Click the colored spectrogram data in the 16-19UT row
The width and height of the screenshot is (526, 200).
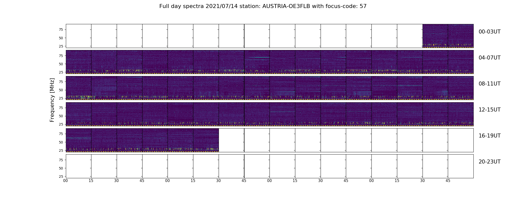coord(142,140)
